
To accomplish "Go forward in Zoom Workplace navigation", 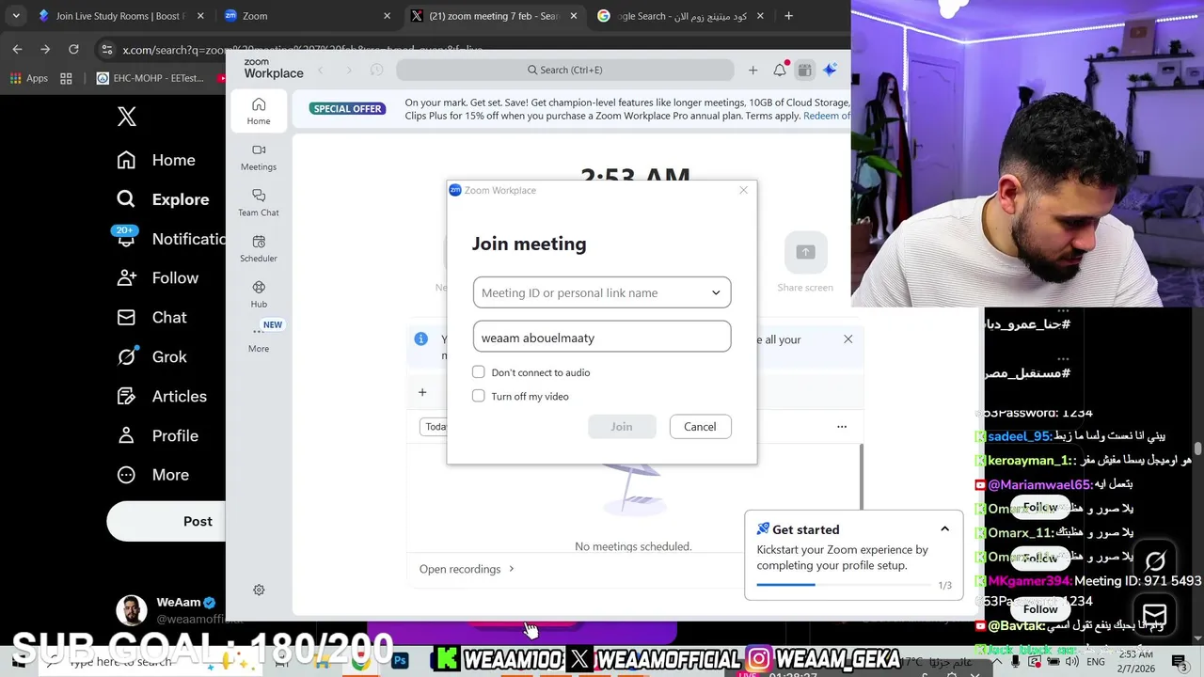I will tap(348, 70).
